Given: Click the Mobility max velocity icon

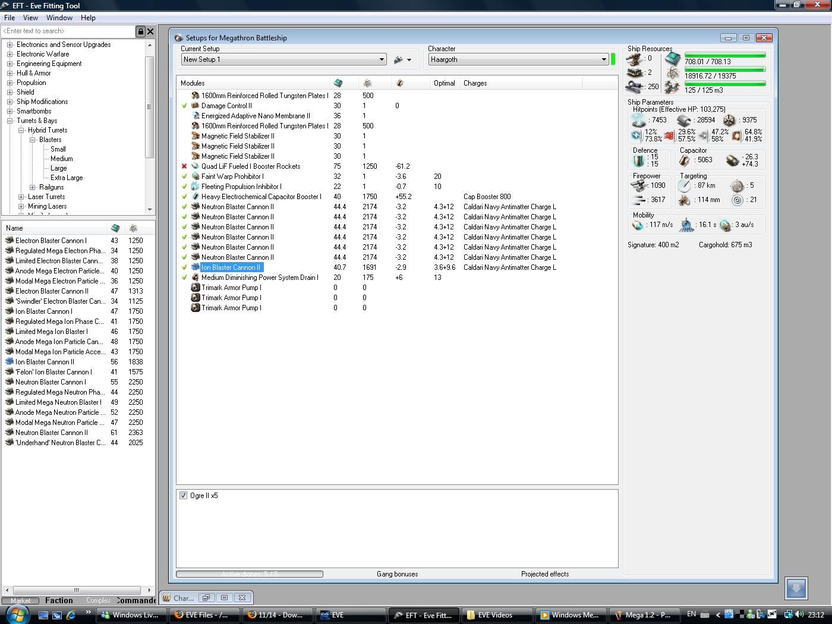Looking at the screenshot, I should 638,225.
